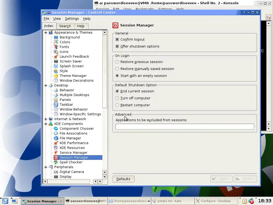This screenshot has width=273, height=205.
Task: Click the Style module icon
Action: coord(56,71)
